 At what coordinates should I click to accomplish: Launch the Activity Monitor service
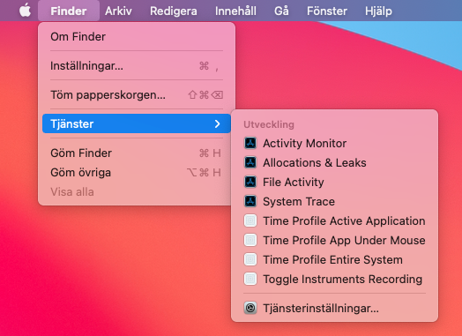pyautogui.click(x=334, y=143)
